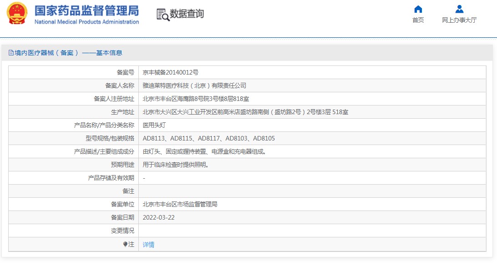The height and width of the screenshot is (266, 497).
Task: Click 数据查询 heading text
Action: tap(187, 14)
